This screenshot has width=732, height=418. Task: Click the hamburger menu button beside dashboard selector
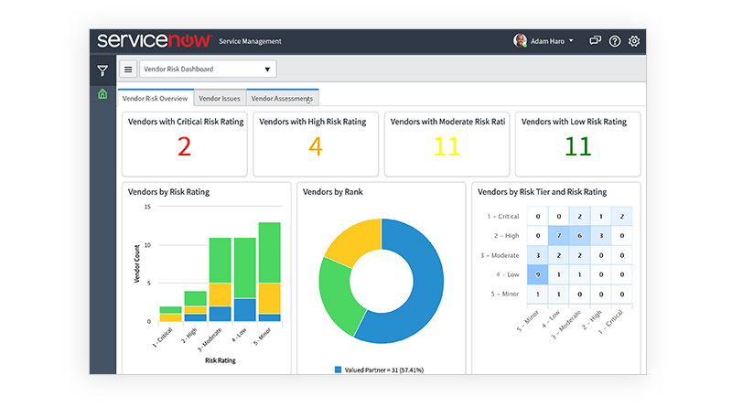128,70
